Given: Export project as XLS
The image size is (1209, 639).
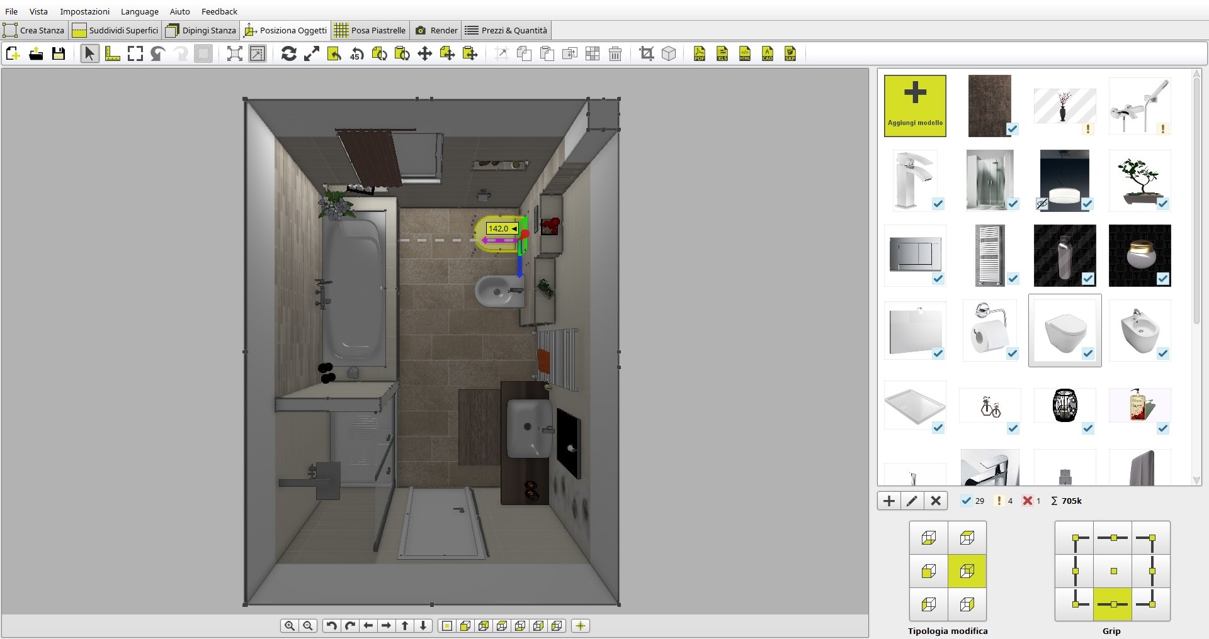Looking at the screenshot, I should click(722, 54).
